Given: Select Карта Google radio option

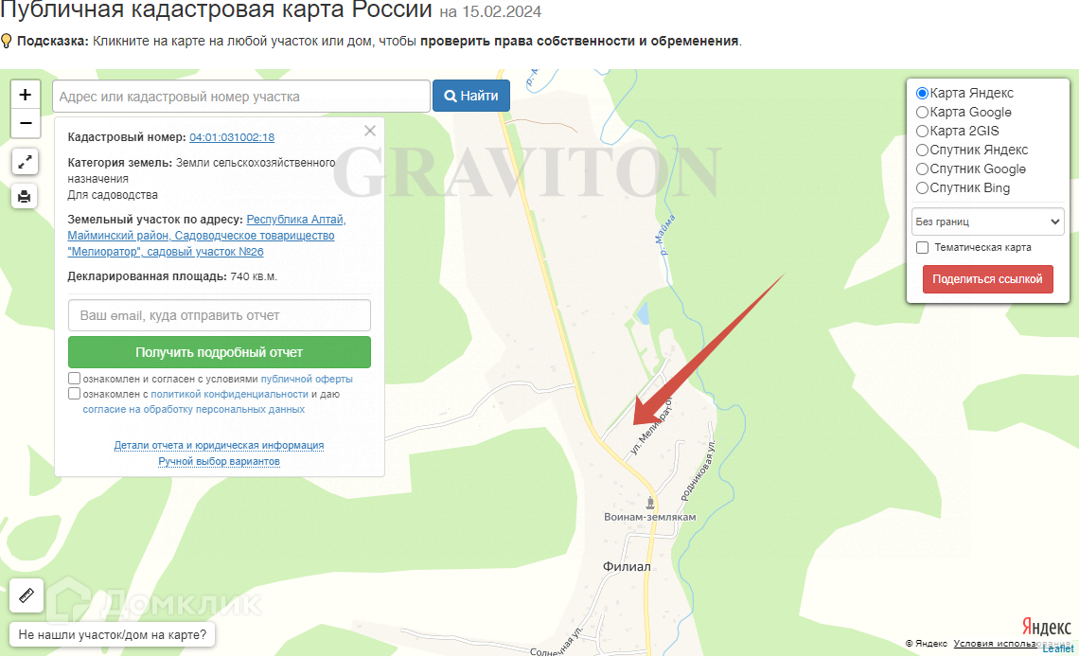Looking at the screenshot, I should point(922,112).
